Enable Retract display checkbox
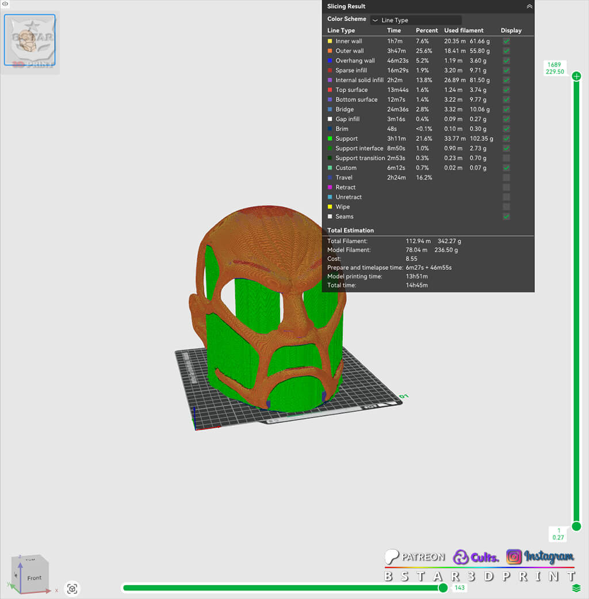 click(x=506, y=187)
